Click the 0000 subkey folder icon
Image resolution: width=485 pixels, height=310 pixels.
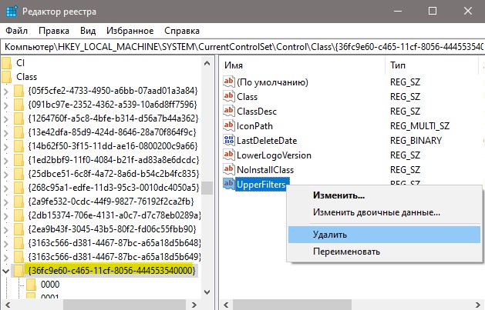tap(32, 285)
